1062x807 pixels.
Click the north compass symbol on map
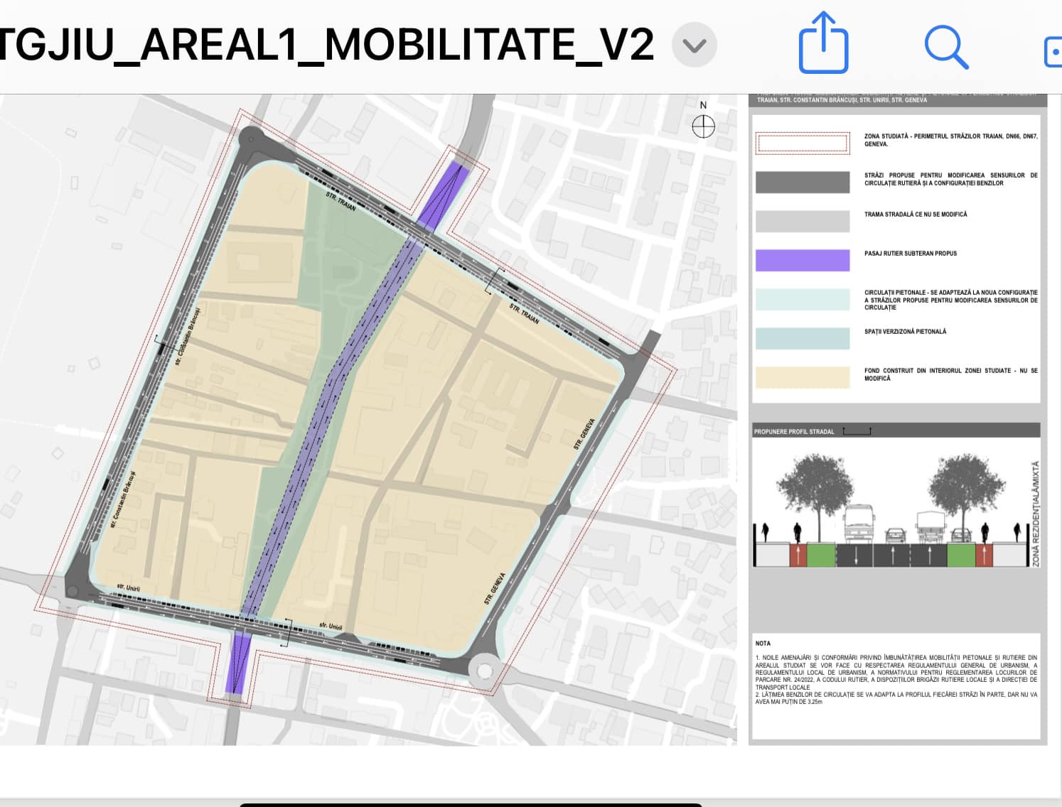703,126
